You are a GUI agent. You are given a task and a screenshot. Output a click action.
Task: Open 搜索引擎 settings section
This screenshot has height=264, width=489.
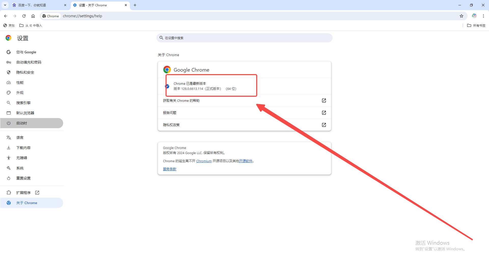pyautogui.click(x=32, y=103)
